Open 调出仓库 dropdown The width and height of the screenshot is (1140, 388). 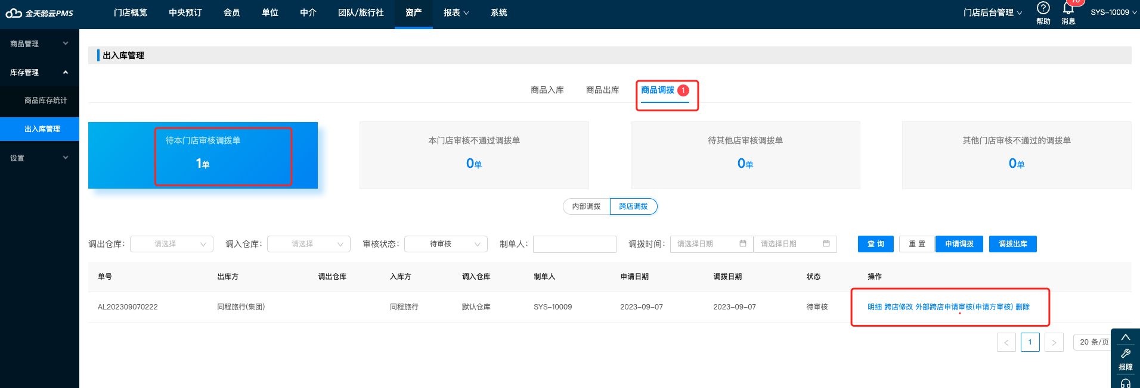(x=172, y=244)
